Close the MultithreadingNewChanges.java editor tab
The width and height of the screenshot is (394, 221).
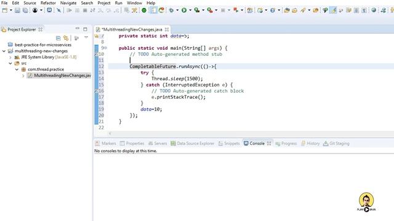pos(167,29)
